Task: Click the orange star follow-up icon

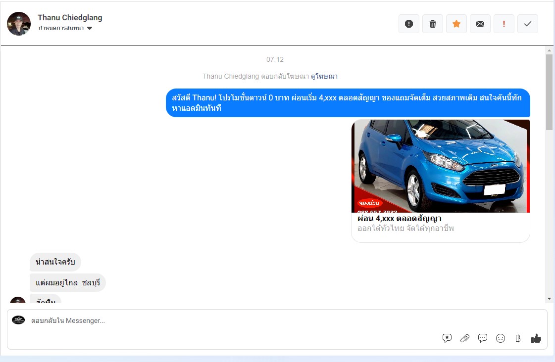Action: [x=456, y=24]
